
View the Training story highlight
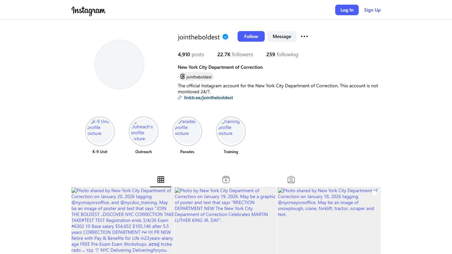231,131
